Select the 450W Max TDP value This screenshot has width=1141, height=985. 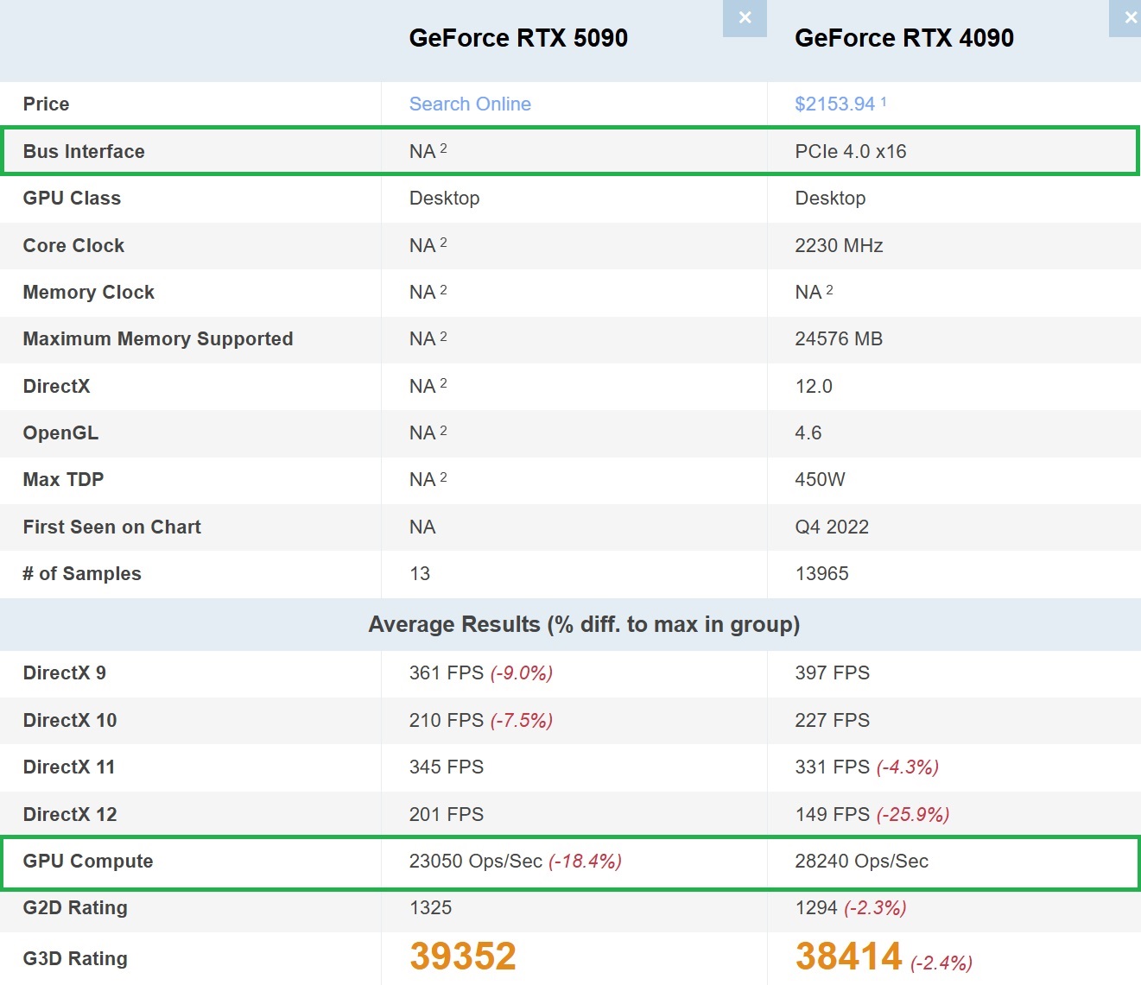820,479
